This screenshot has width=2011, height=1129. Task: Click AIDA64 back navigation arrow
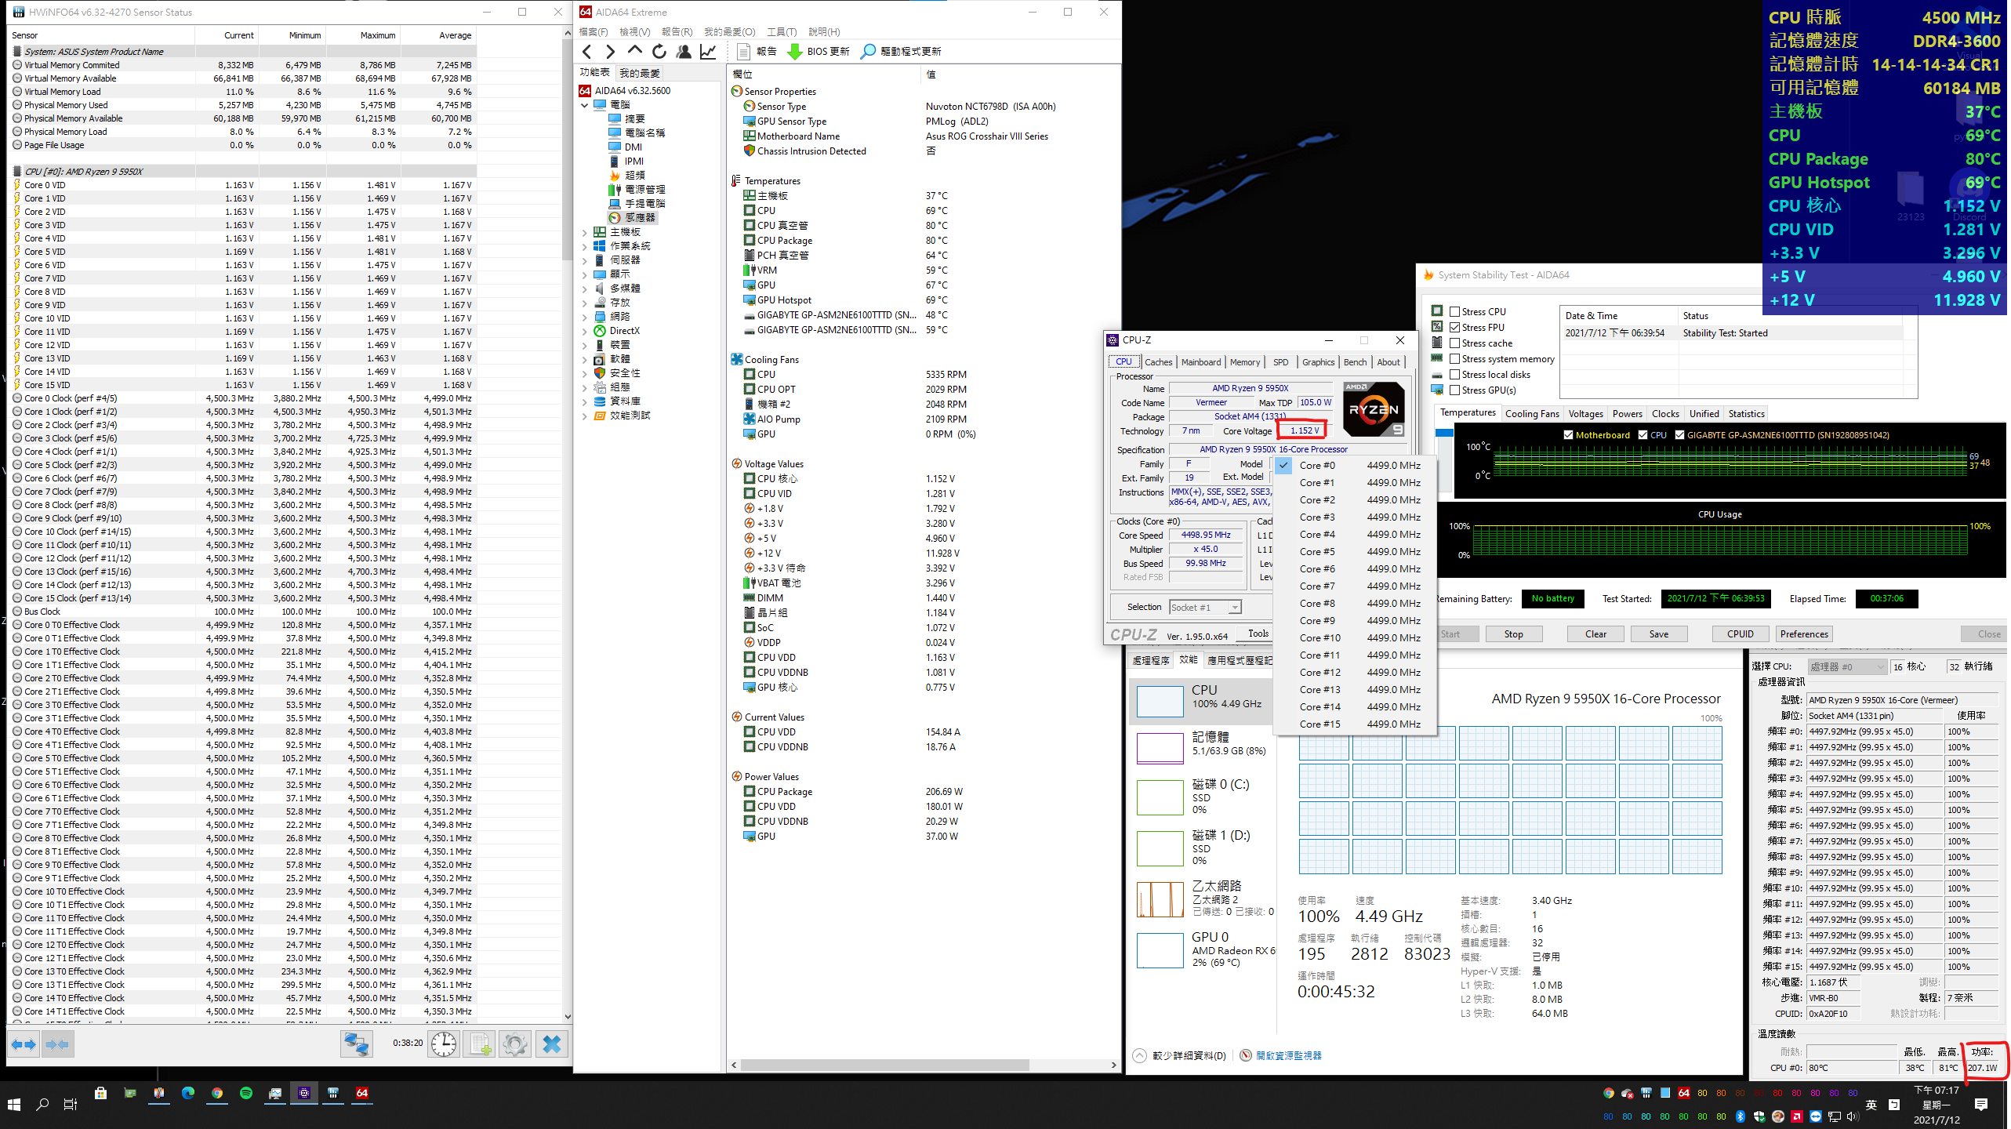click(587, 52)
